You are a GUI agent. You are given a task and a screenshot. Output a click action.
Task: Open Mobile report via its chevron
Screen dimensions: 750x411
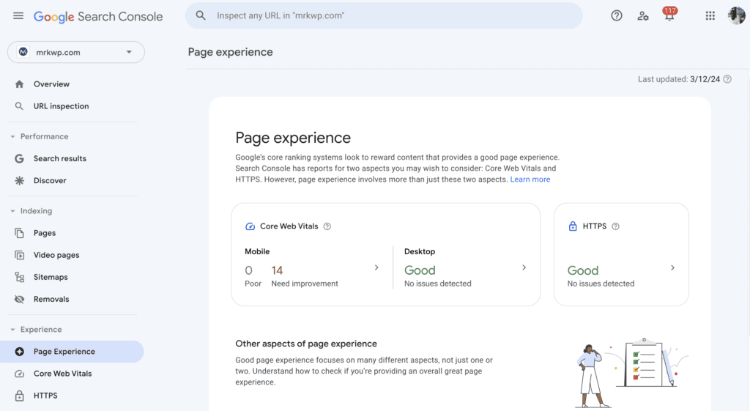(376, 268)
